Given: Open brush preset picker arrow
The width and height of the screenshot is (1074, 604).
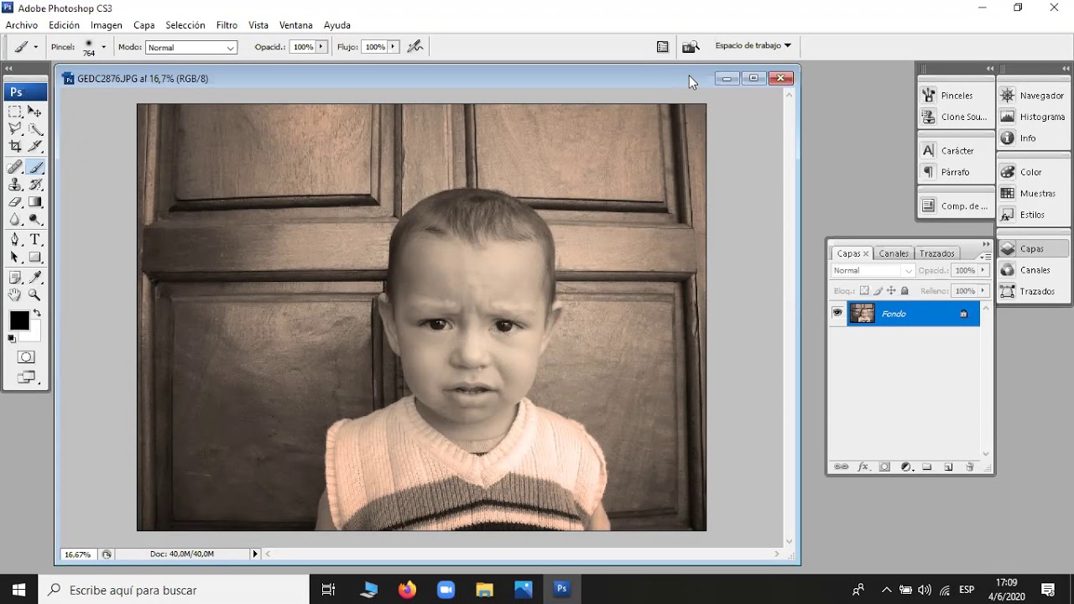Looking at the screenshot, I should tap(103, 47).
